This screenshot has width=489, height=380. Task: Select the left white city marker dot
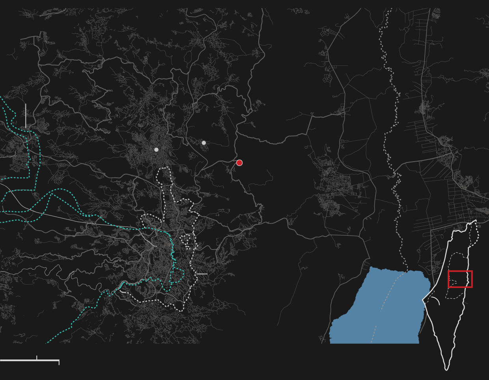[x=156, y=150]
